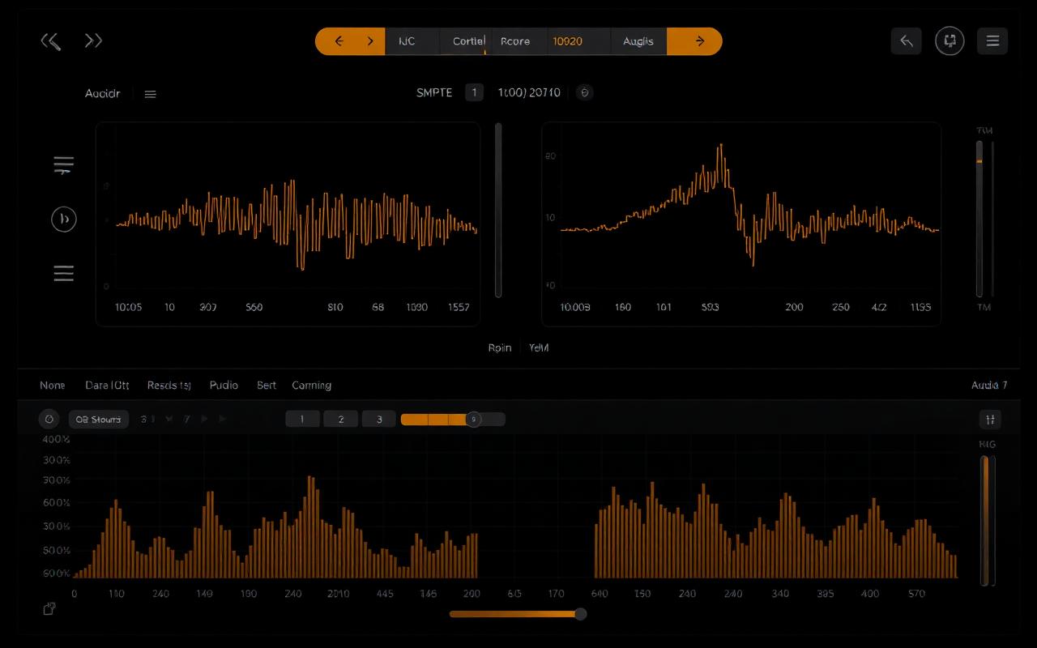Click the button labeled 3 in lower toolbar
The height and width of the screenshot is (648, 1037).
pyautogui.click(x=378, y=419)
